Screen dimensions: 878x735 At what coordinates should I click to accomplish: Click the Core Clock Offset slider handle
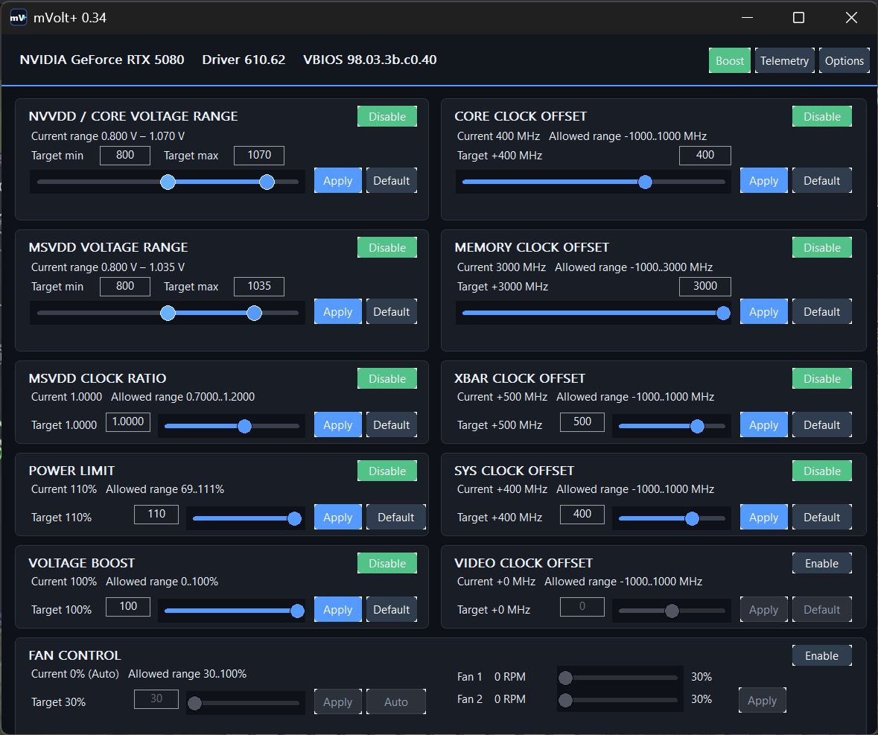pyautogui.click(x=645, y=182)
